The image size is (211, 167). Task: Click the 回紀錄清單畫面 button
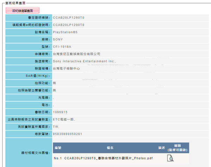point(23,11)
